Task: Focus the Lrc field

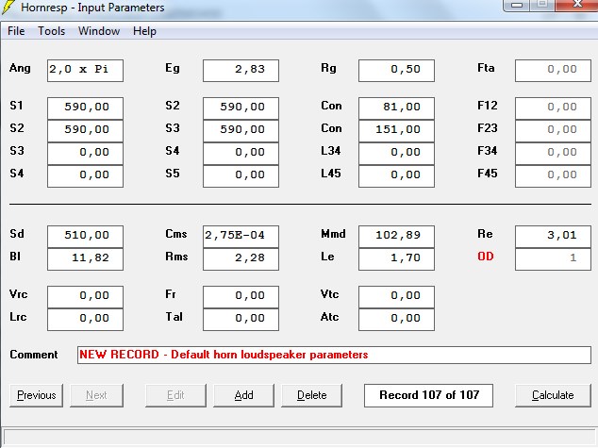Action: coord(85,319)
